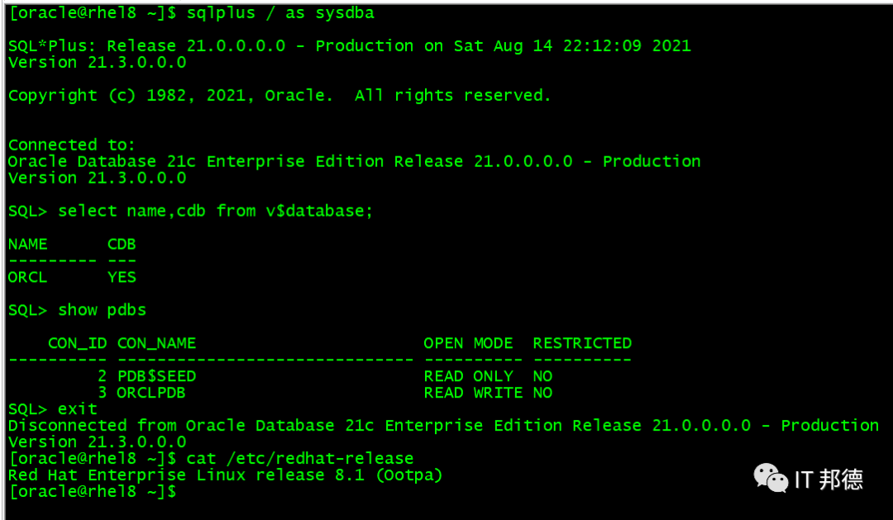Click the YES value under CDB
Screen dimensions: 893x520
point(122,277)
